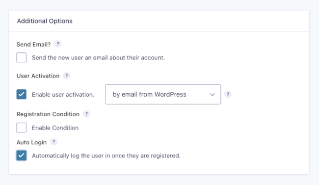
Task: Check the Send Email checkbox
Action: [x=22, y=57]
